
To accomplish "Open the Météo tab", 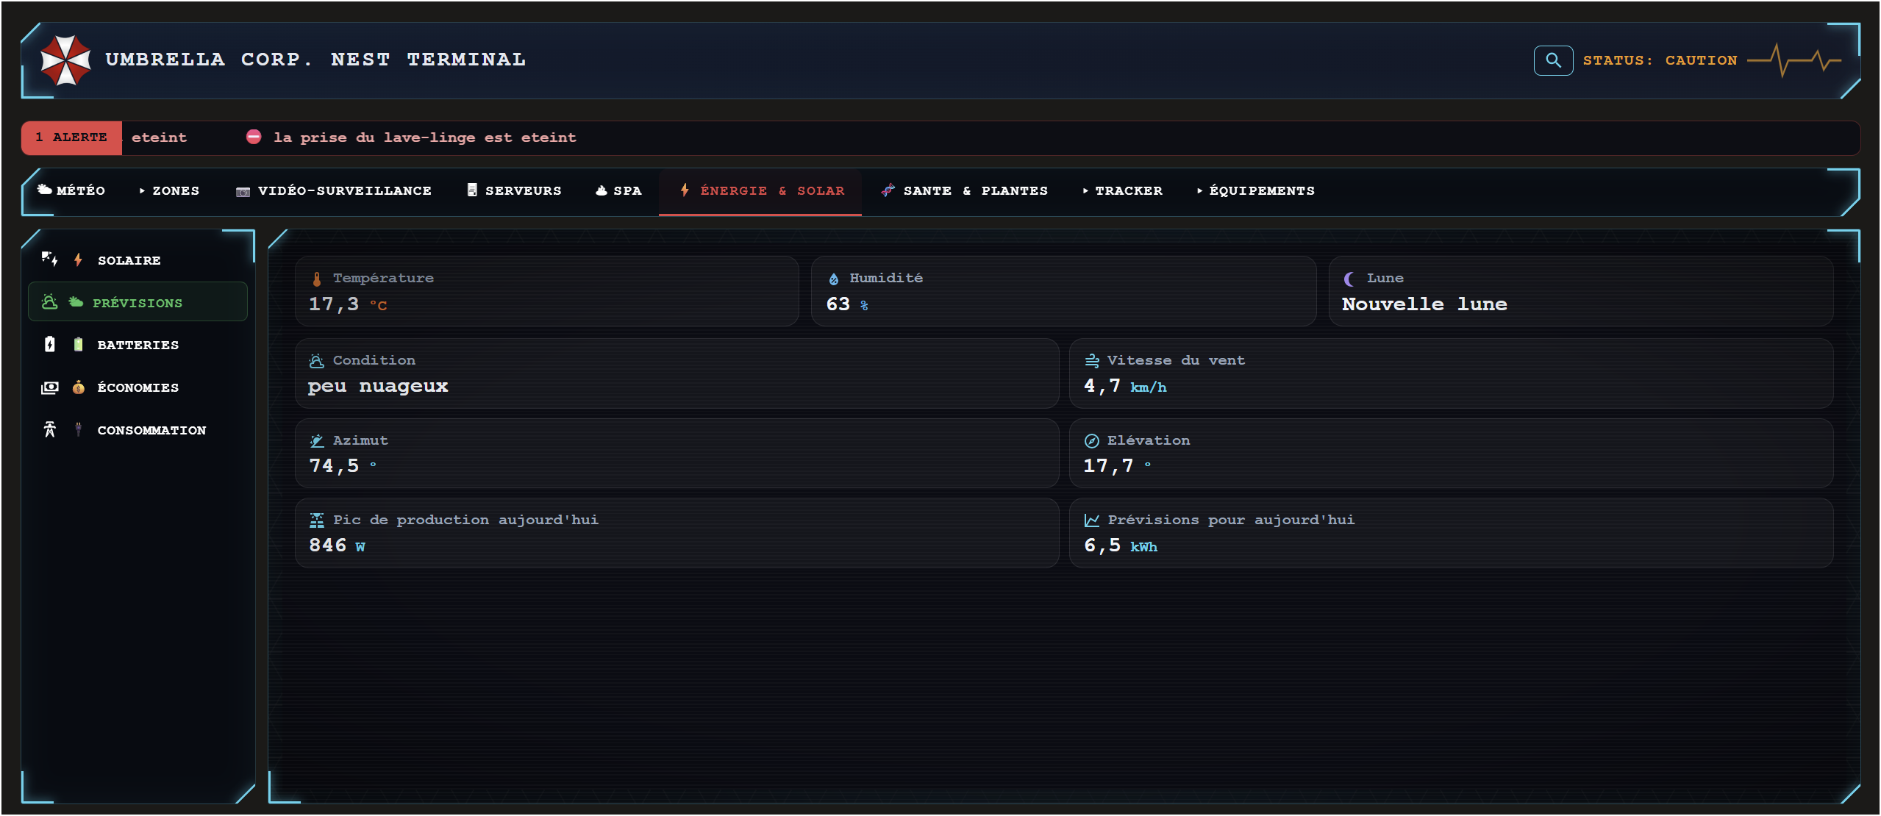I will [71, 190].
